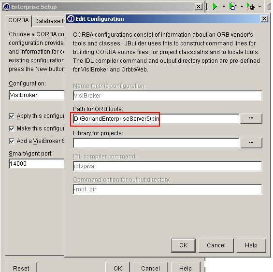Viewport: 273px width, 272px height.
Task: Browse for the ORB tools path
Action: [251, 118]
